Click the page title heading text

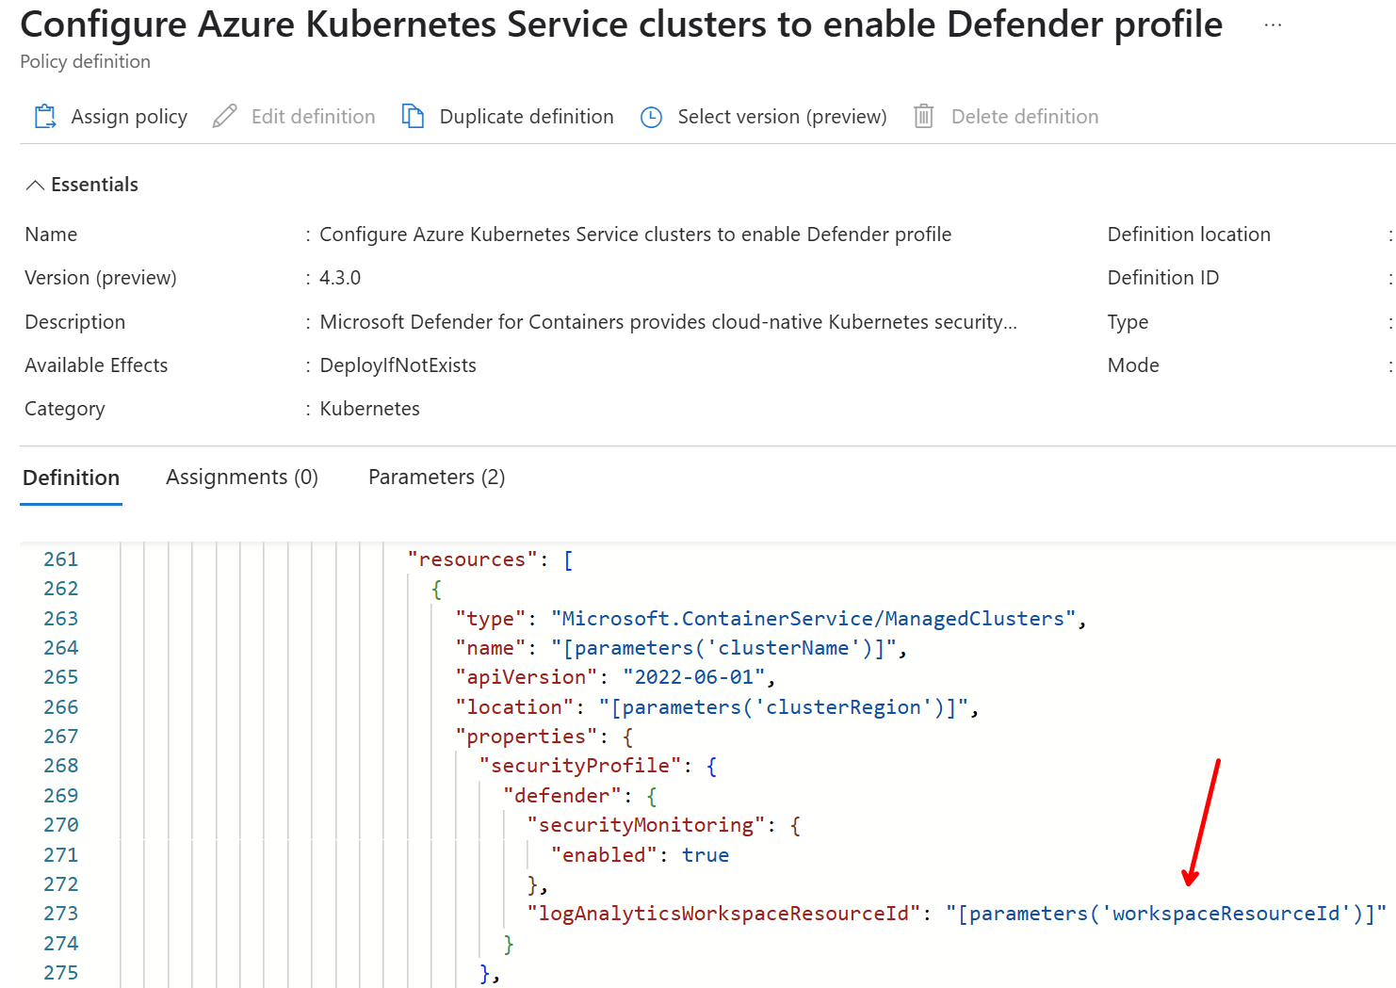[622, 25]
